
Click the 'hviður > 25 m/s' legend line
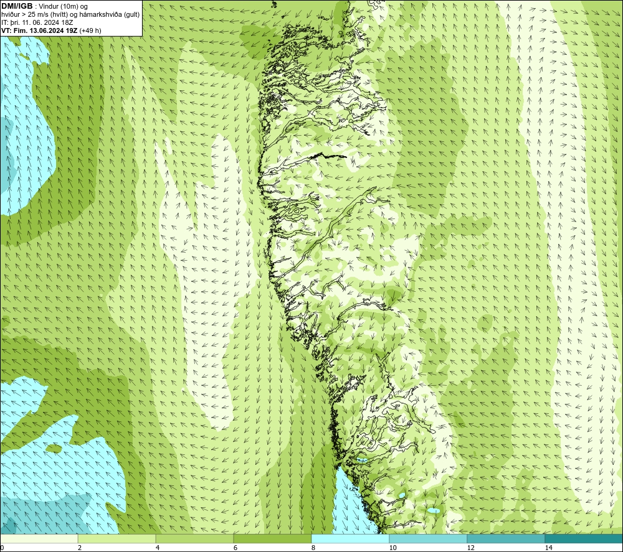pos(70,15)
